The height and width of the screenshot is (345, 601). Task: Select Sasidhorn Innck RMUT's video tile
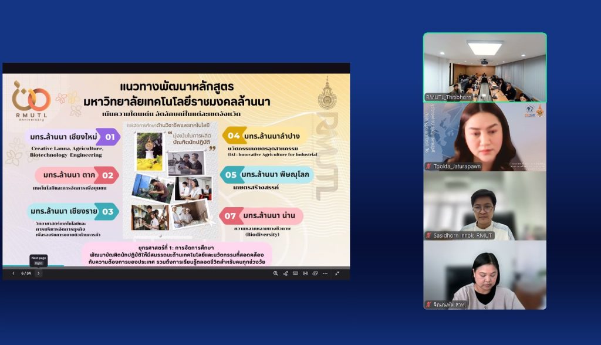(x=485, y=205)
